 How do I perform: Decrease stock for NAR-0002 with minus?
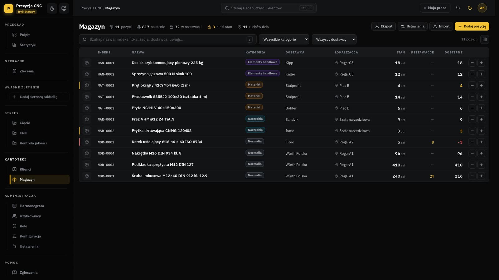point(472,131)
